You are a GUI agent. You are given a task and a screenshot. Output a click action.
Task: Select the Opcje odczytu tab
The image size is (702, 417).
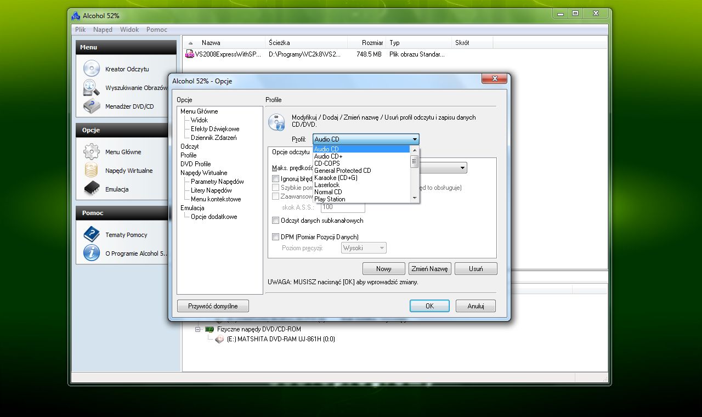pyautogui.click(x=291, y=152)
